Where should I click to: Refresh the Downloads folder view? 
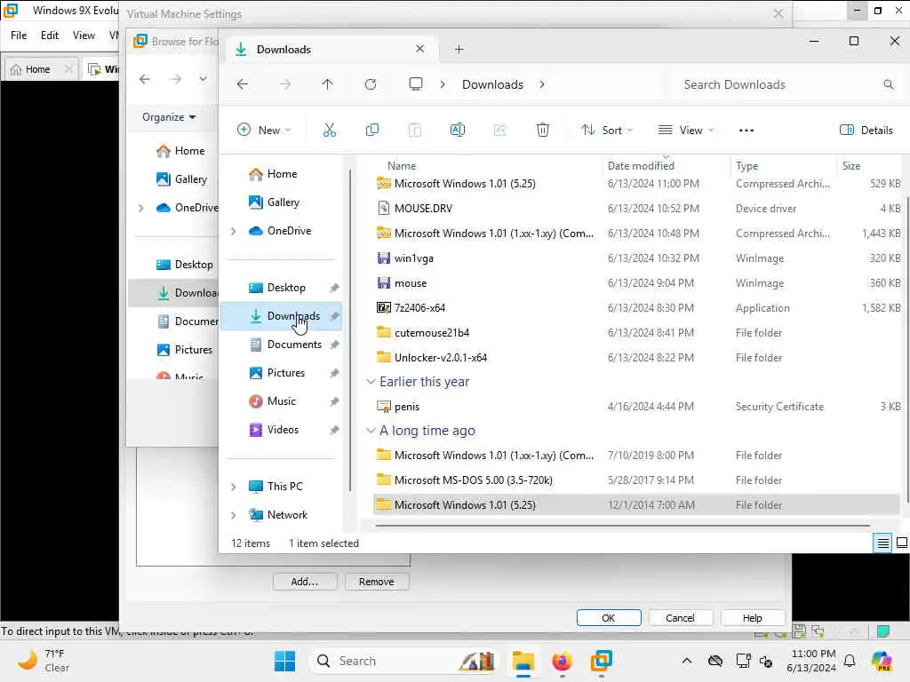[x=371, y=84]
